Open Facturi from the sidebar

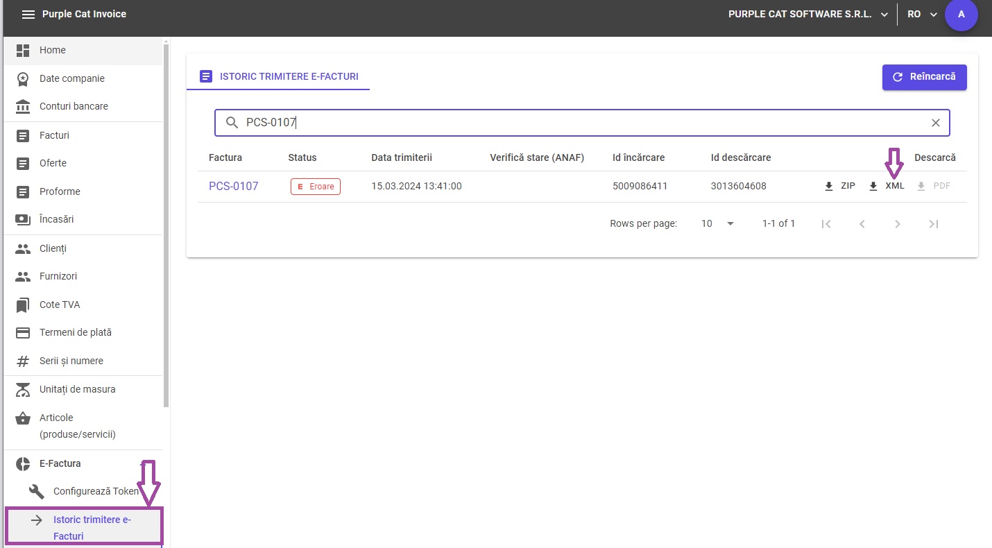(54, 135)
